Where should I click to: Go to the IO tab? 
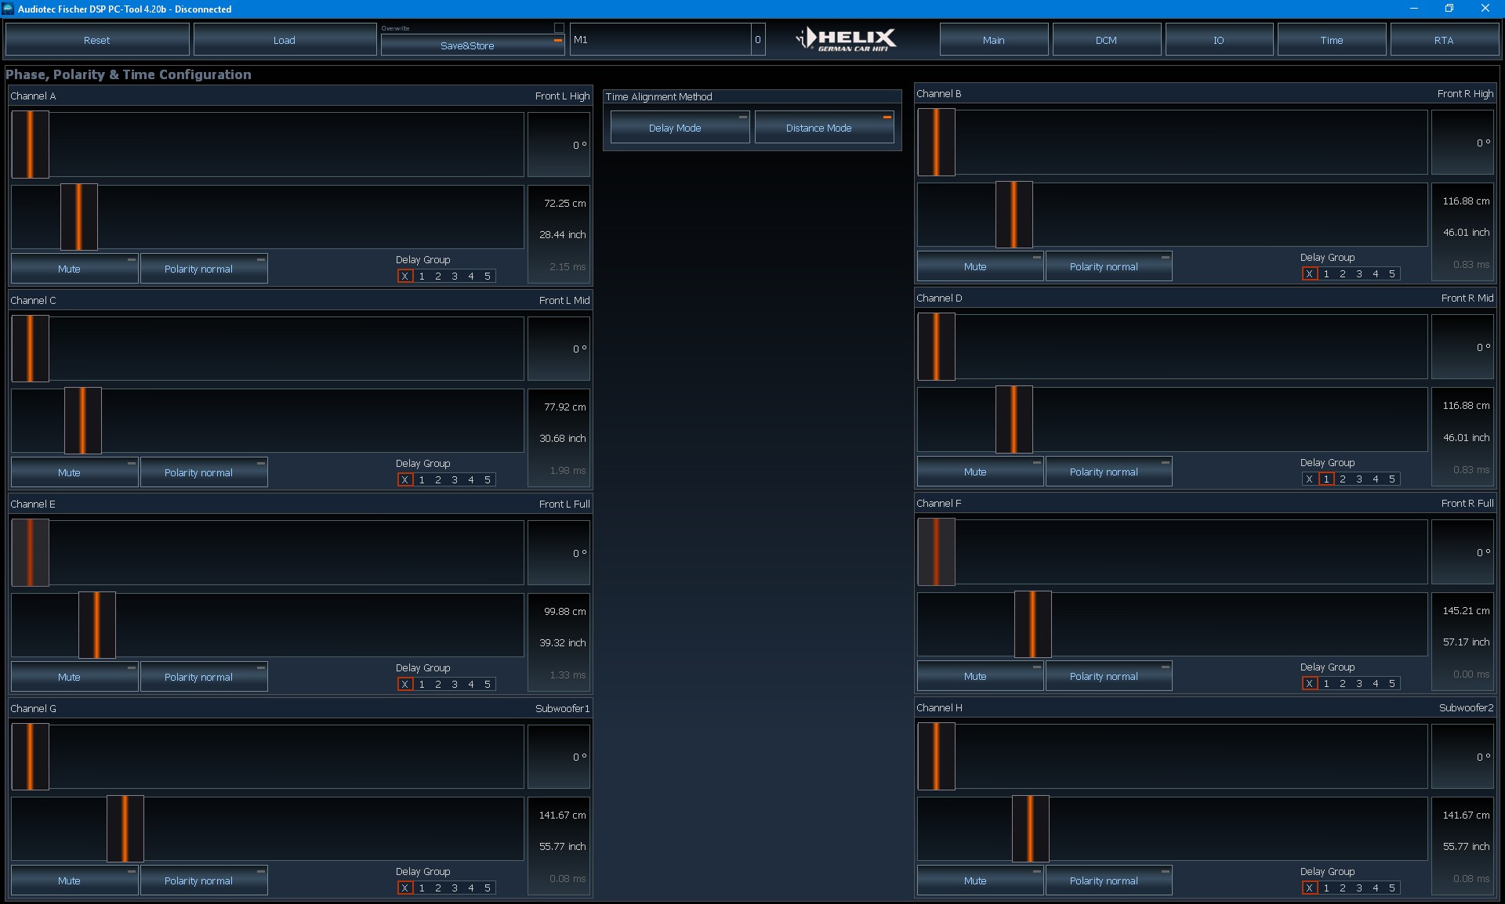point(1218,40)
